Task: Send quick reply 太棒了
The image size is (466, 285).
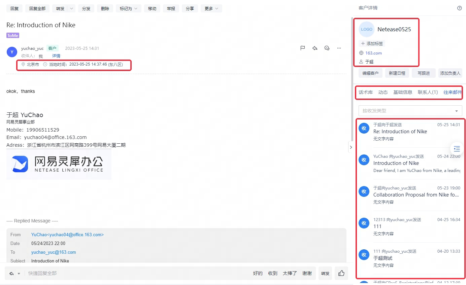Action: 290,273
